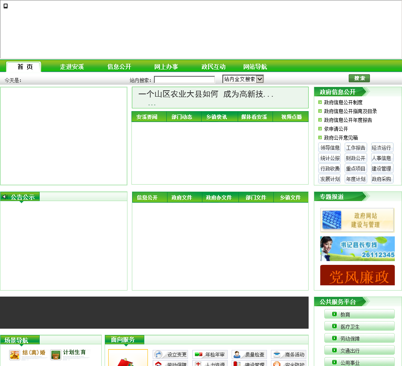
Task: Open the 网上办事 menu item
Action: [166, 67]
